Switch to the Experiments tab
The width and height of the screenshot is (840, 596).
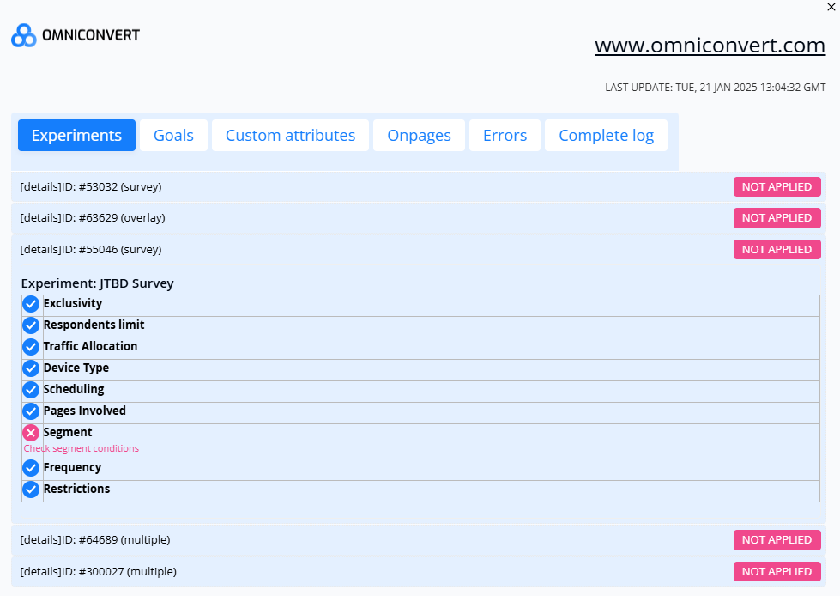click(x=76, y=135)
